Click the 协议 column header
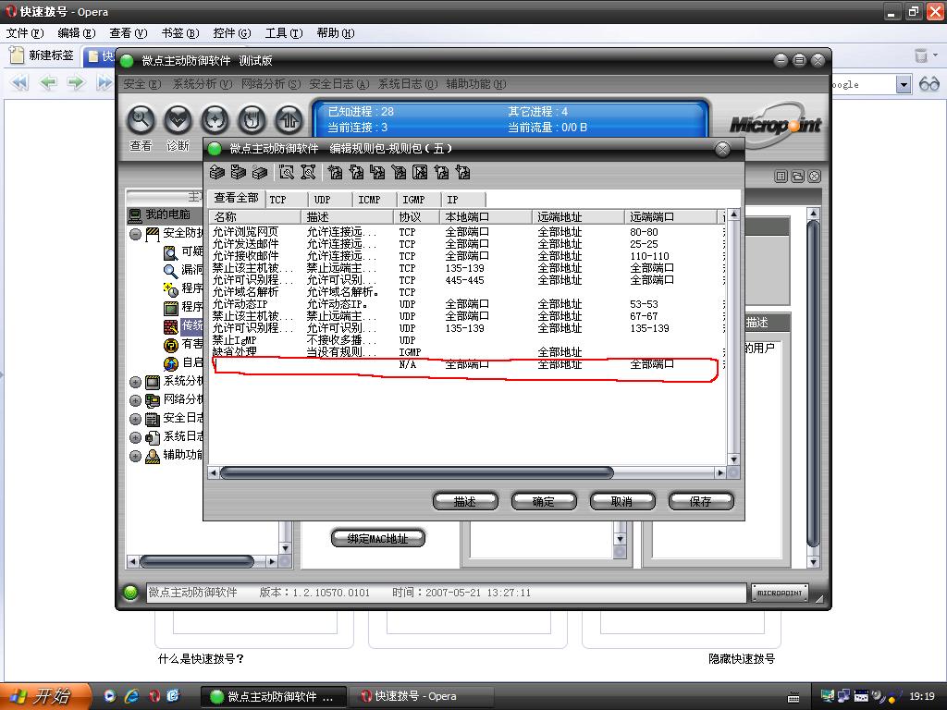This screenshot has height=710, width=947. click(x=417, y=216)
